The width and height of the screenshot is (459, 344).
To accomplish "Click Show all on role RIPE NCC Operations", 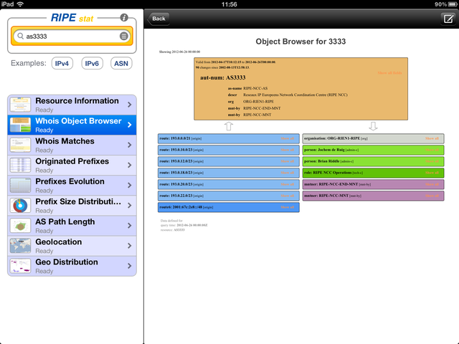I will [x=432, y=173].
